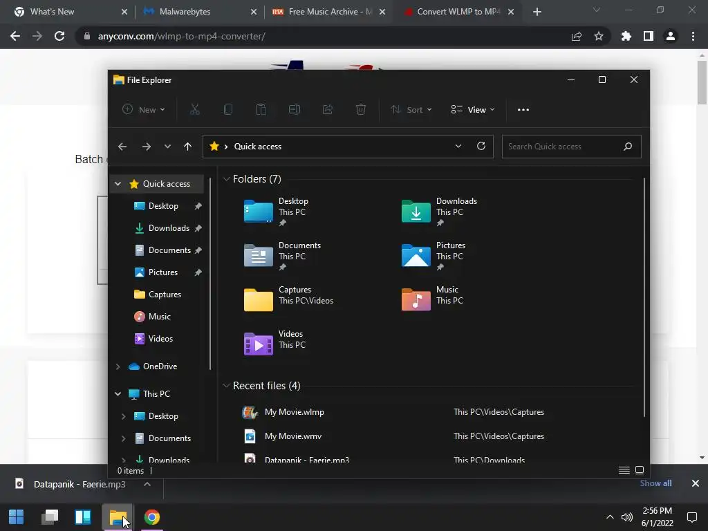708x531 pixels.
Task: Select Music in the navigation pane
Action: 153,317
